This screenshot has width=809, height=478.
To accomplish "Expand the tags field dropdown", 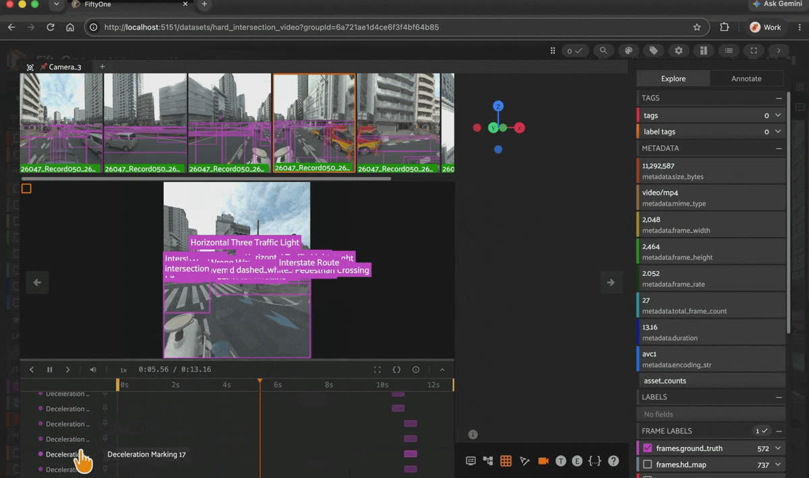I will coord(778,116).
